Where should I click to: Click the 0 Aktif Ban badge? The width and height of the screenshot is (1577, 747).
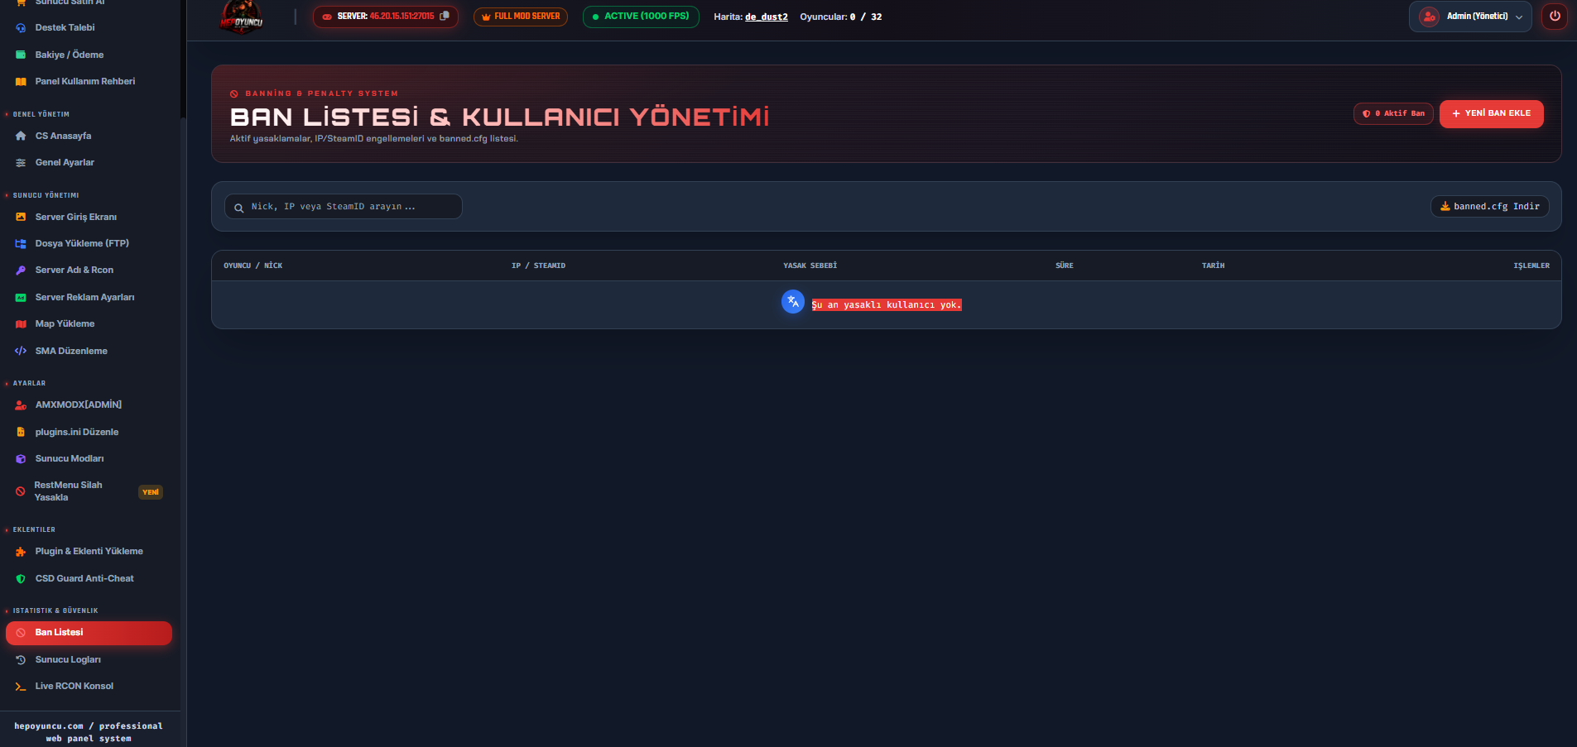[x=1393, y=113]
